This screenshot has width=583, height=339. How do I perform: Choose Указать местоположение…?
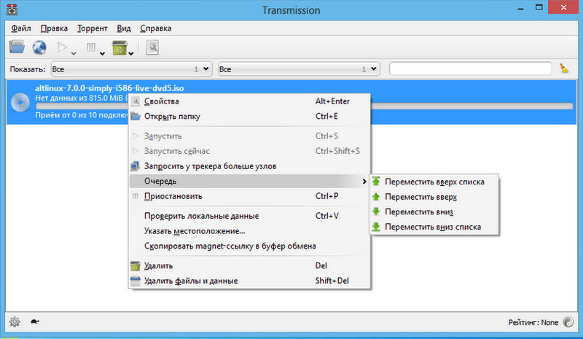pos(249,231)
